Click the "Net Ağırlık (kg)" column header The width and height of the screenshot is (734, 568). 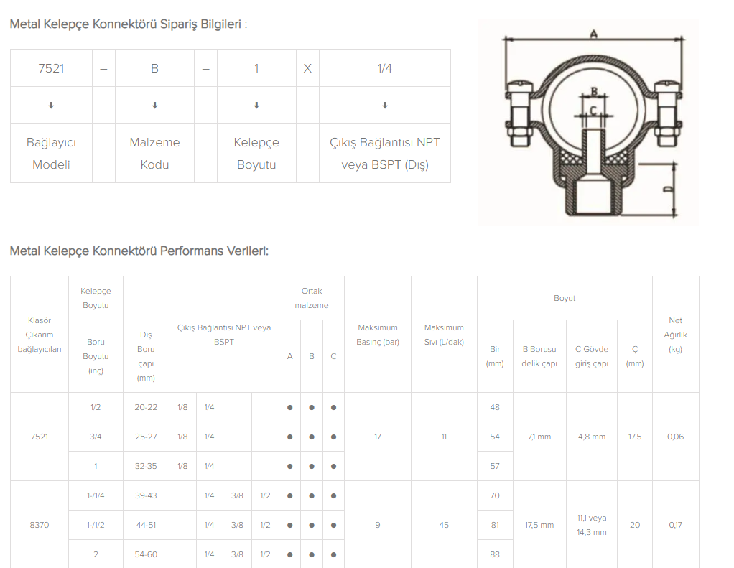675,335
